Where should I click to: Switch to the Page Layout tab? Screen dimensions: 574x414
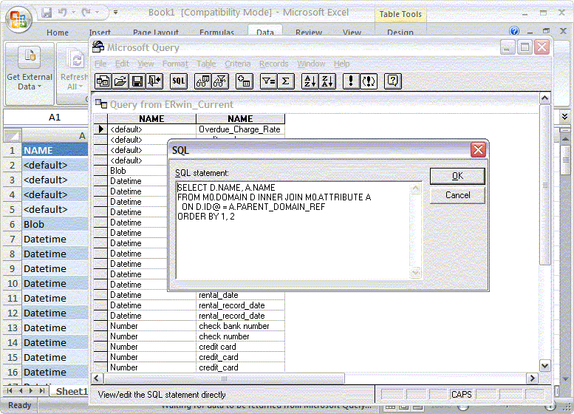click(156, 33)
